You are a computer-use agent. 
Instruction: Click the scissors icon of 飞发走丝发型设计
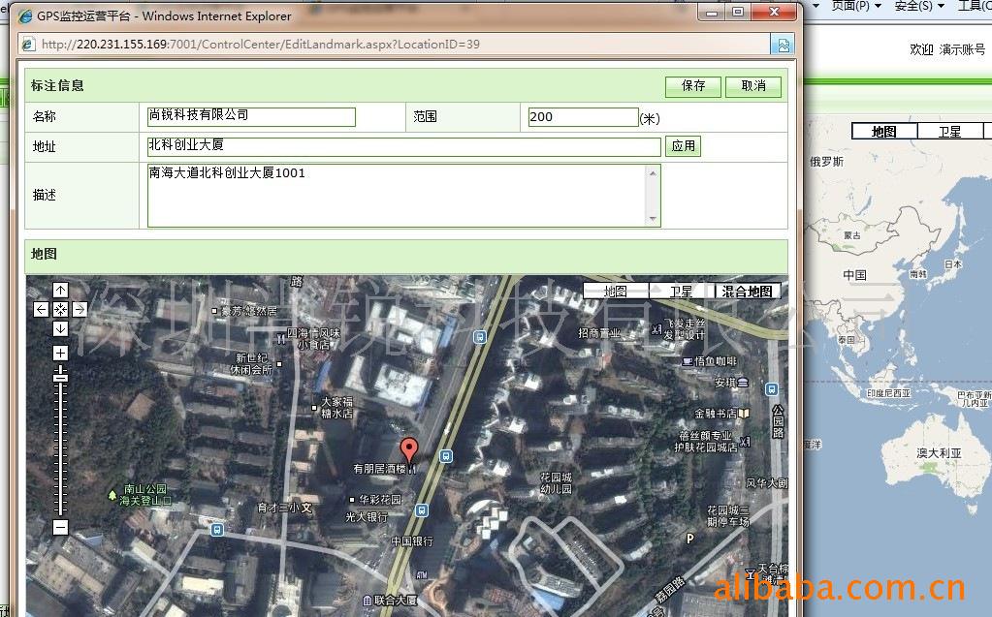(x=656, y=328)
